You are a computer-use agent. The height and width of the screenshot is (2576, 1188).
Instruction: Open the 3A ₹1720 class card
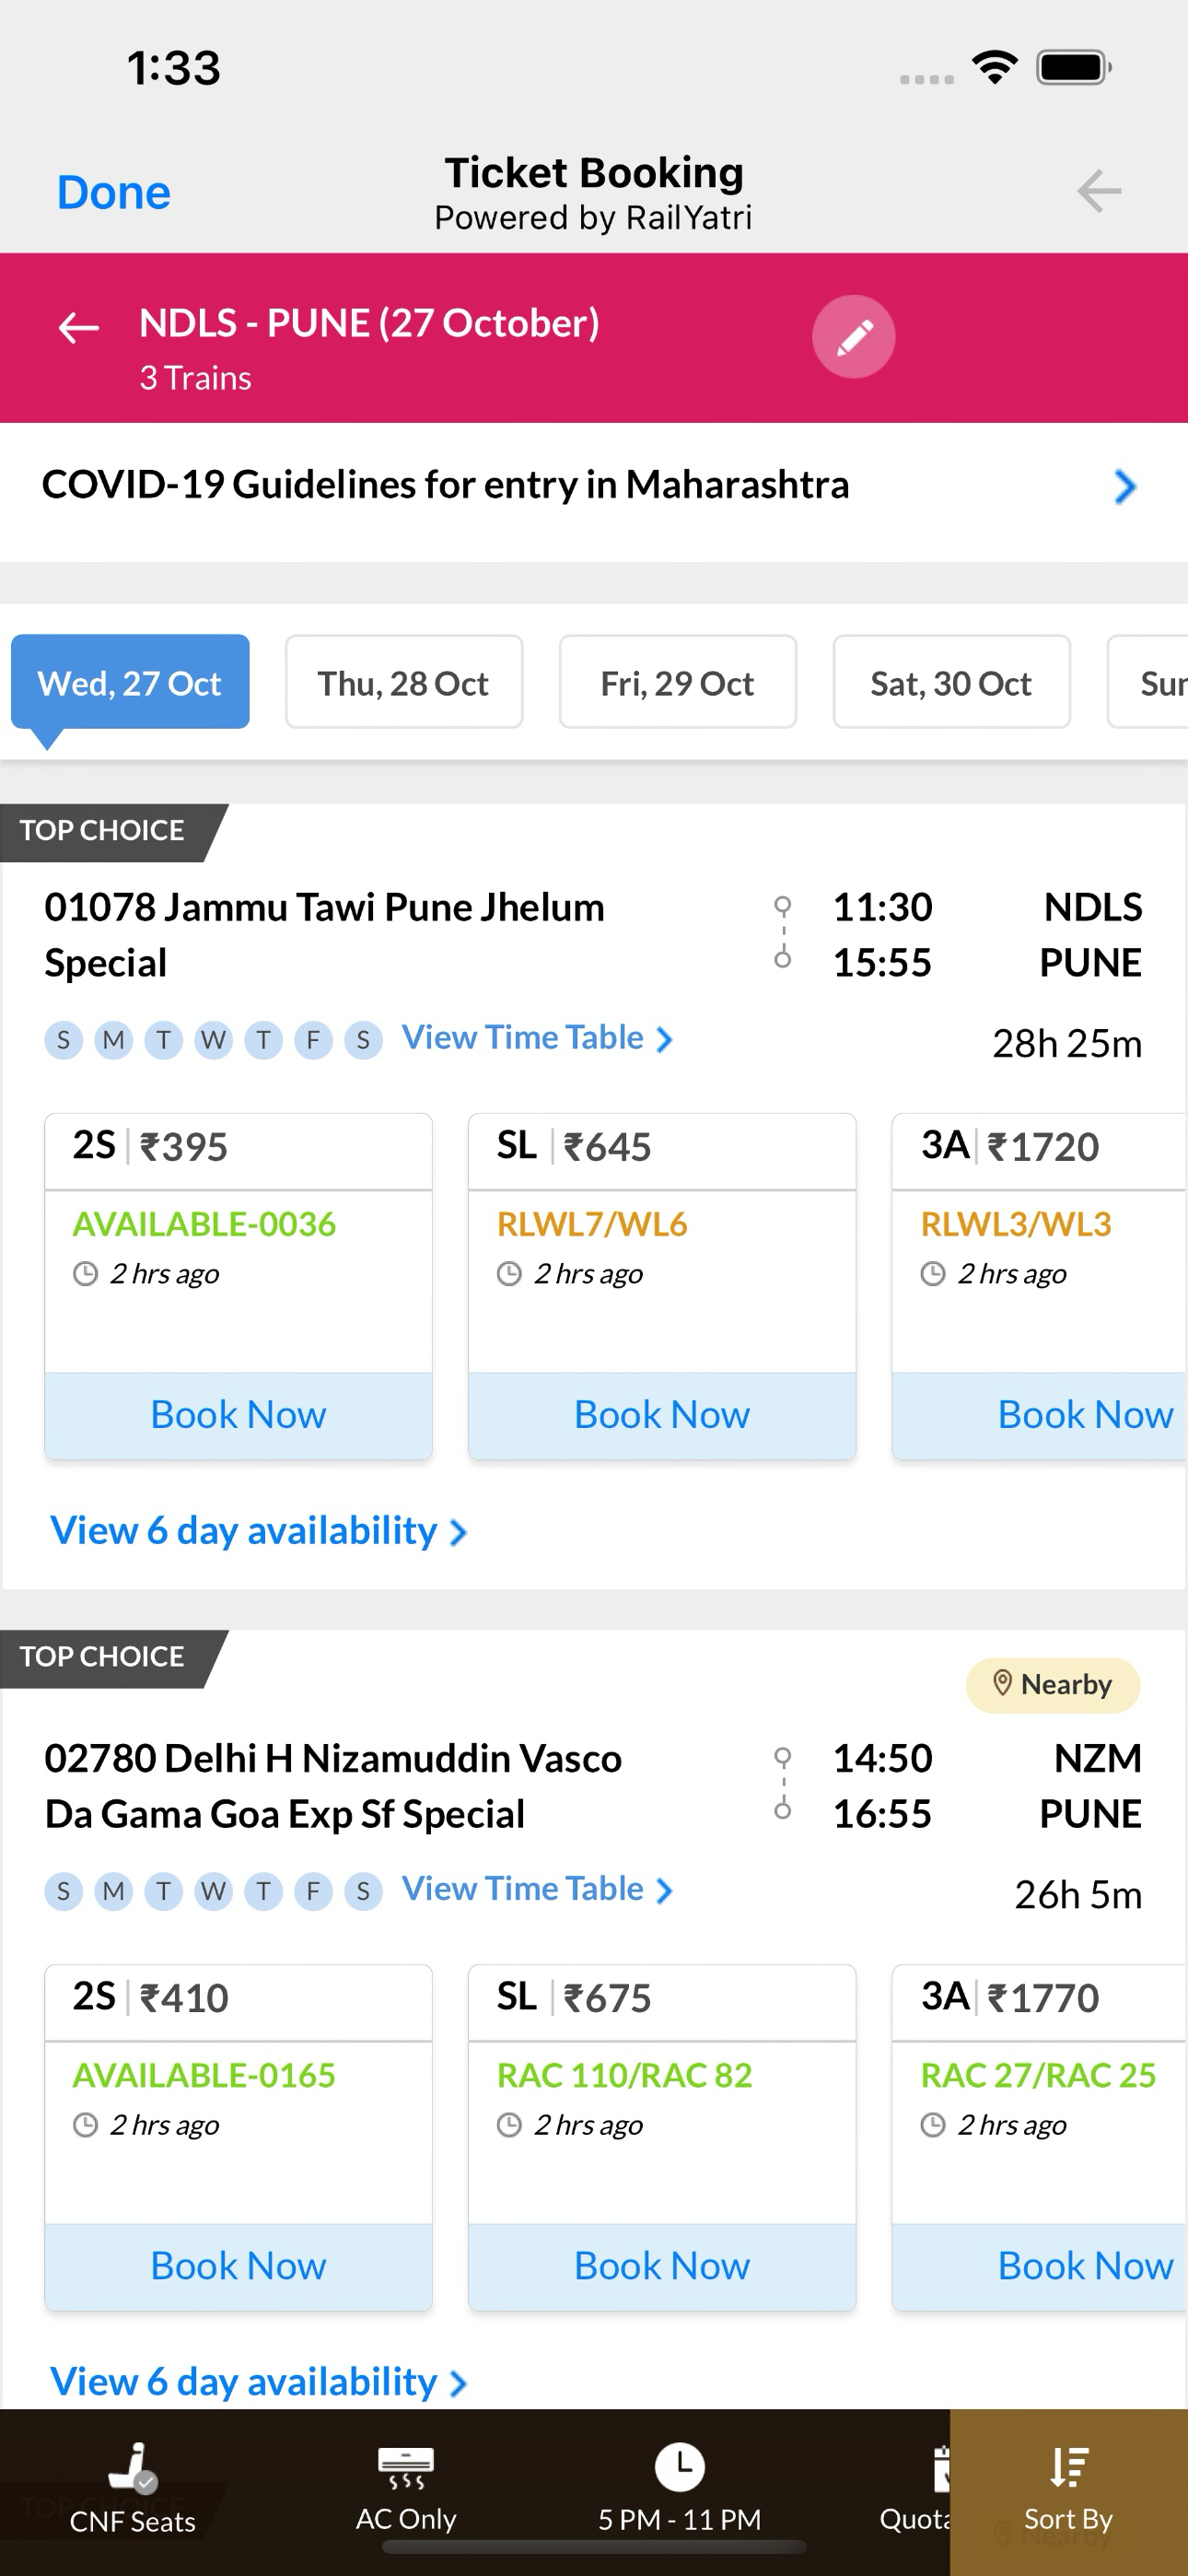(x=1039, y=1286)
